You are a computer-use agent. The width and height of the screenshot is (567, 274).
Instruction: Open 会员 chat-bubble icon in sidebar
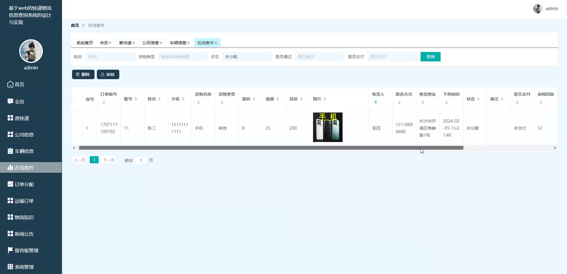tap(10, 101)
